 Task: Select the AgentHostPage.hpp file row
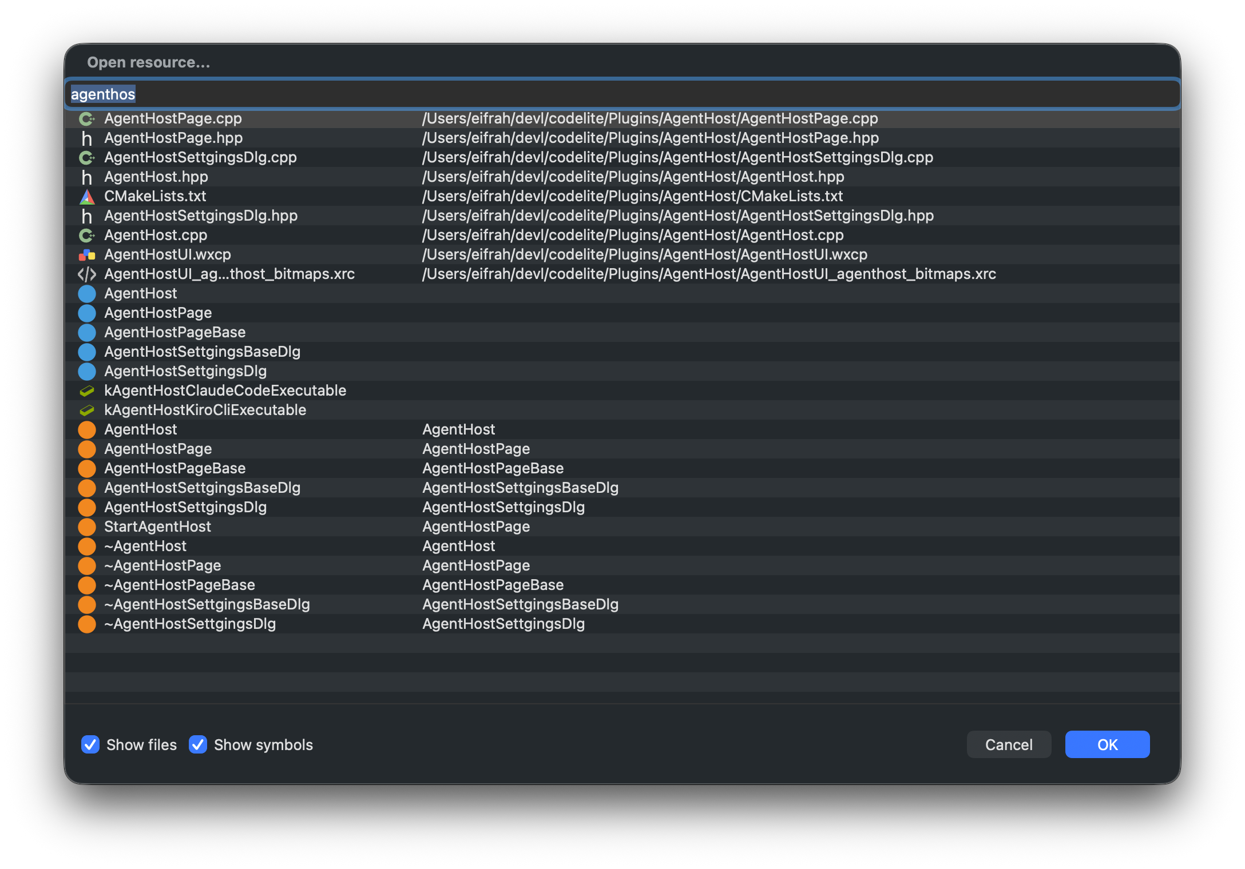click(x=622, y=138)
